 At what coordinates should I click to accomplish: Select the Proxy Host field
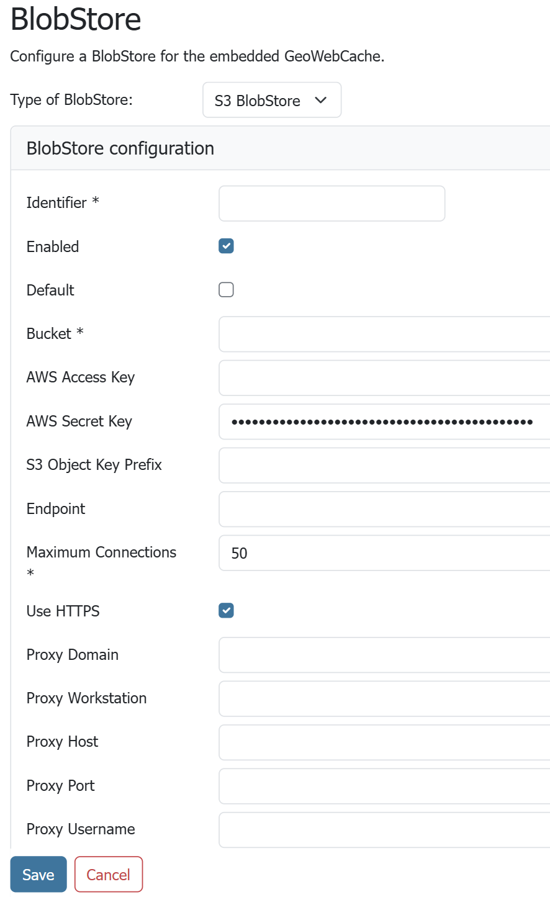click(x=384, y=742)
